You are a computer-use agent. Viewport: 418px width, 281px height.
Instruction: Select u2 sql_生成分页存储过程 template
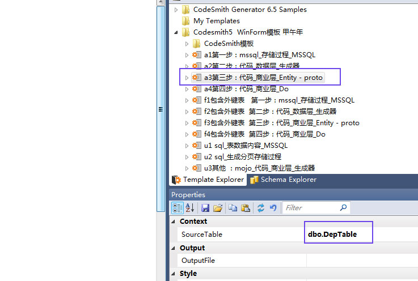pyautogui.click(x=243, y=157)
